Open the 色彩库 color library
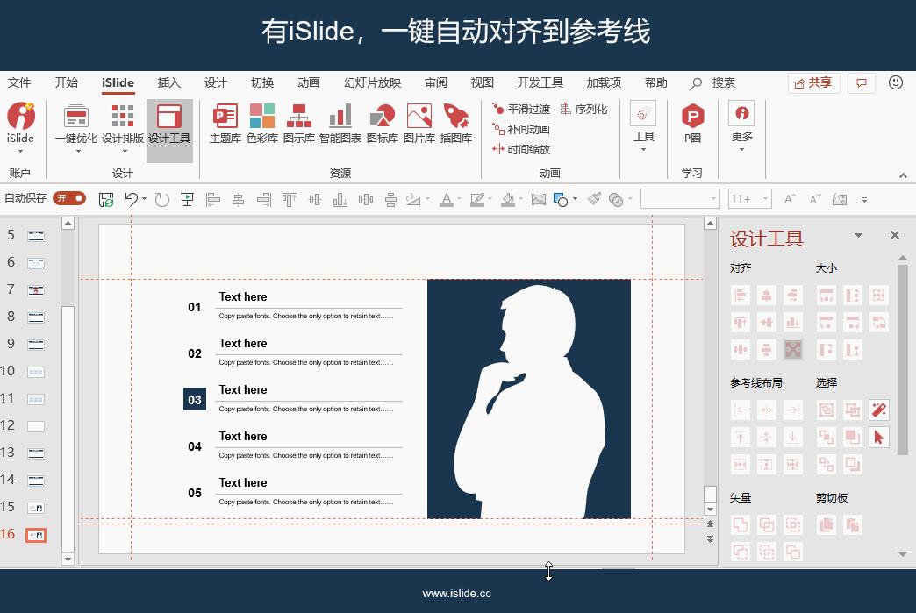 [261, 123]
